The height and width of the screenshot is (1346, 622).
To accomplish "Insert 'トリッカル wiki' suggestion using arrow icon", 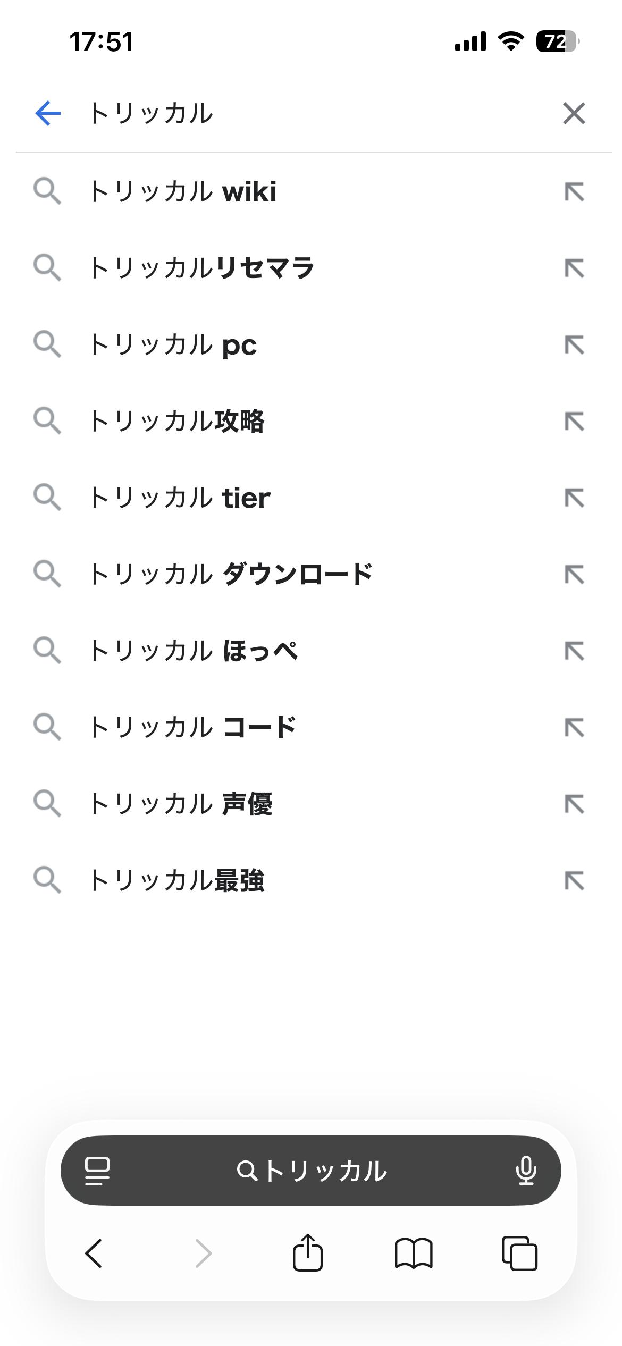I will (574, 192).
